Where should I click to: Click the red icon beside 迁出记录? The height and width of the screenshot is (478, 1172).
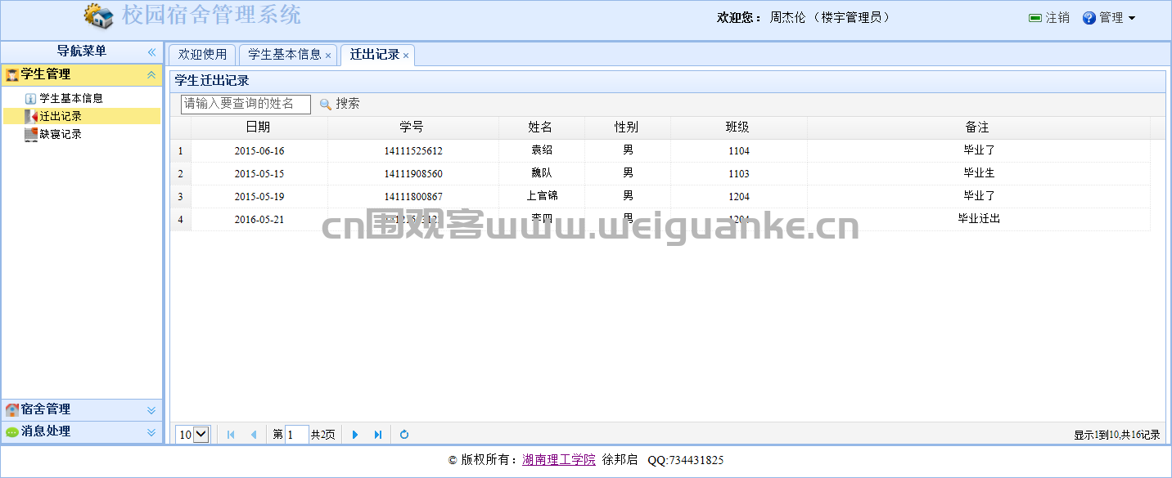(x=31, y=116)
